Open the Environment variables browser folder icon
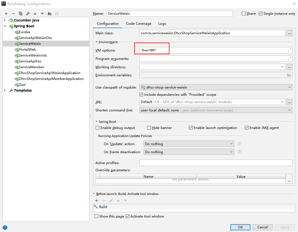Viewport: 298px width, 232px height. tap(289, 75)
